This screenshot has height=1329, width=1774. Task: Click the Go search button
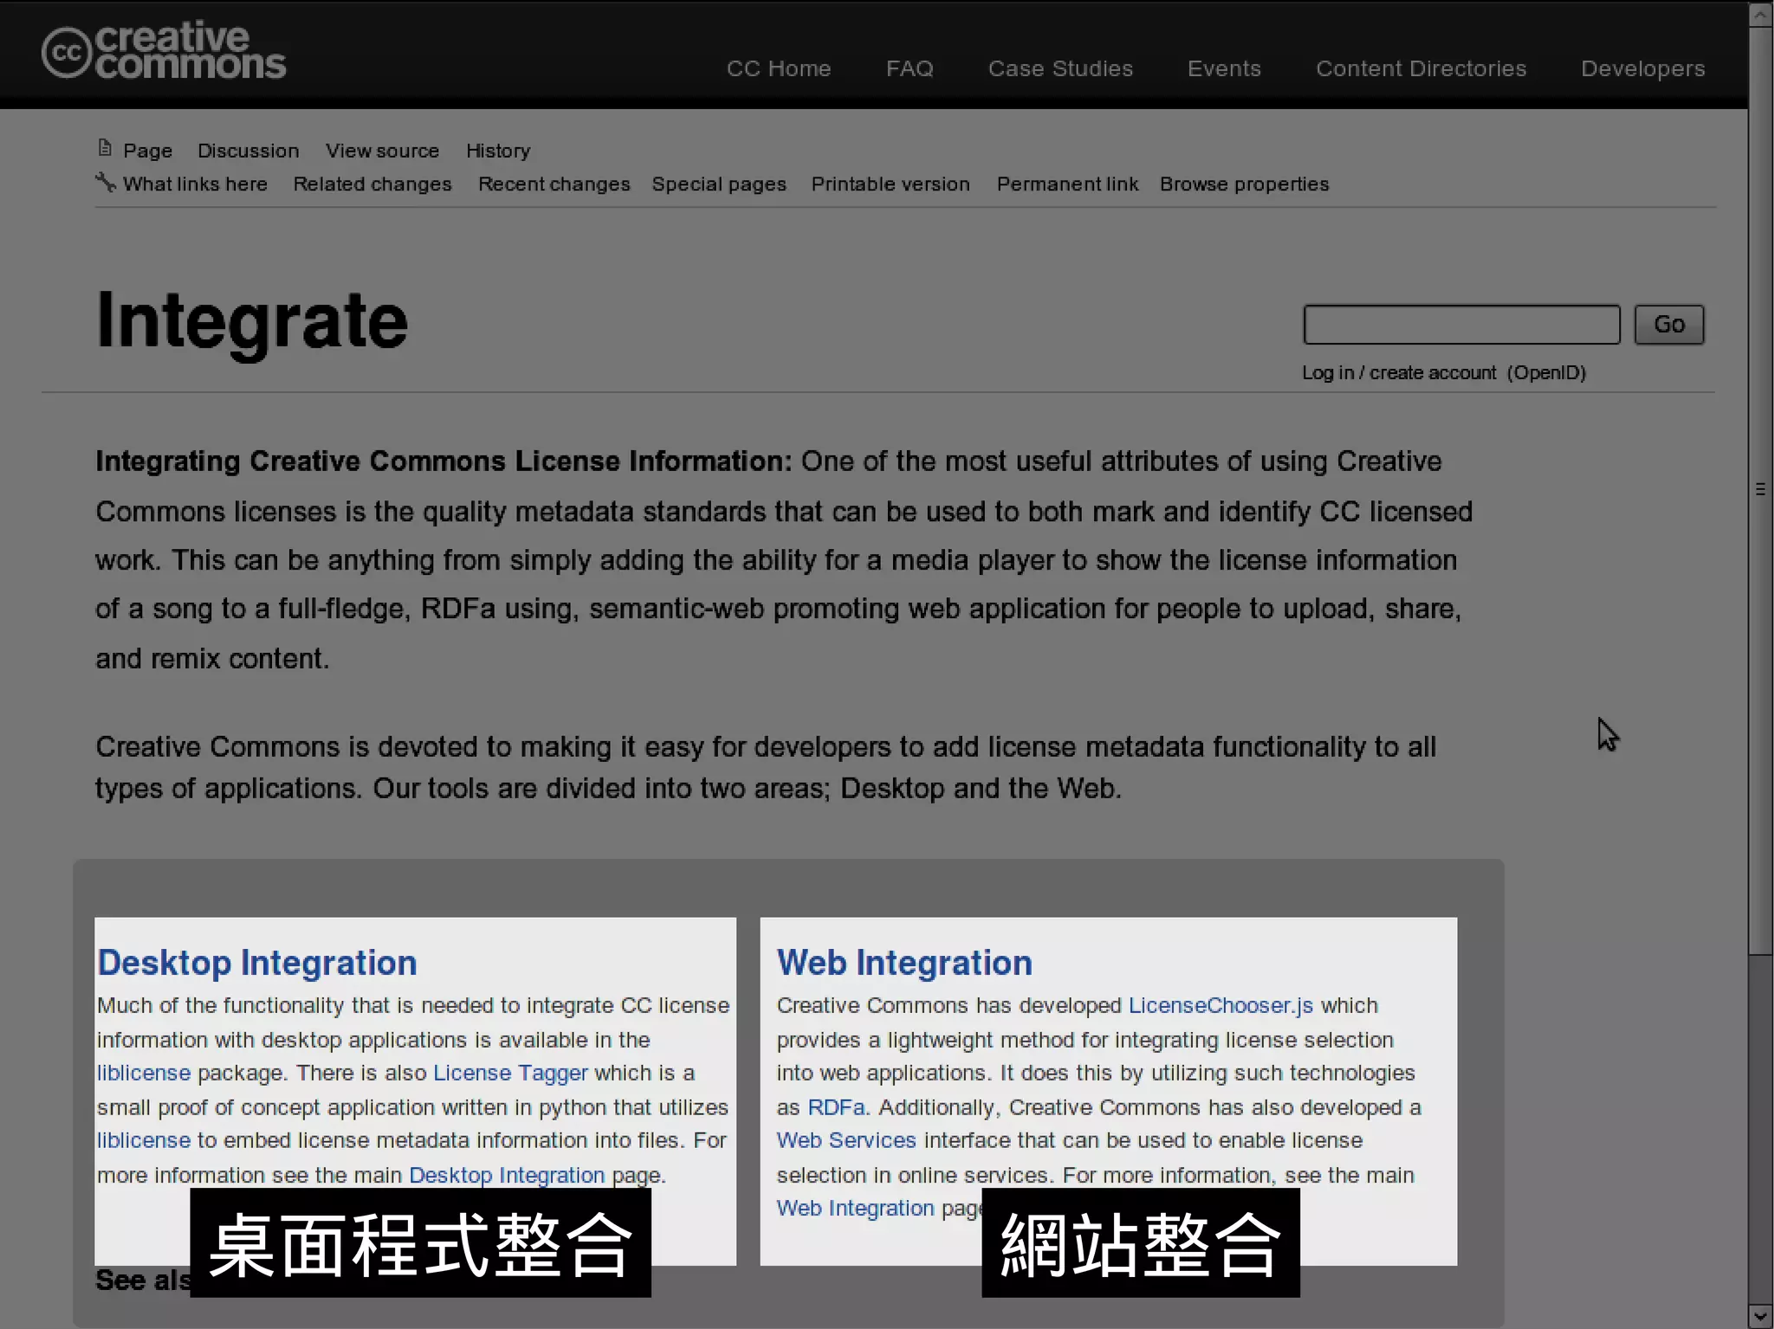coord(1669,325)
